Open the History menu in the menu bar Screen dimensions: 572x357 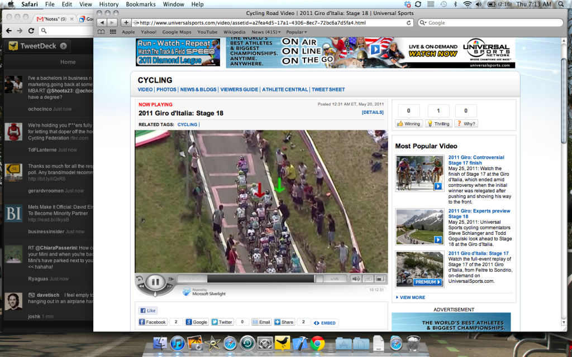coord(109,4)
